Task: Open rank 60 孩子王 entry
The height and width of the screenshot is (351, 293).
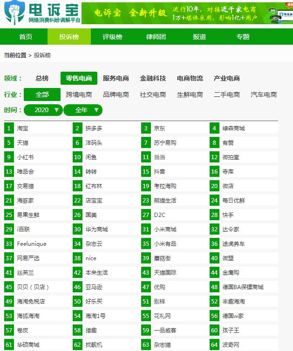Action: (x=244, y=331)
